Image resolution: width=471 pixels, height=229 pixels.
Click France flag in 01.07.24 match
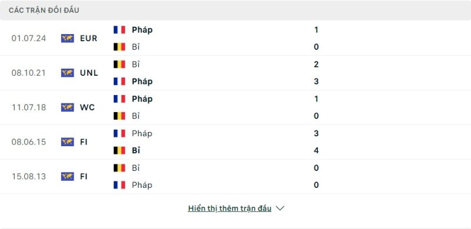[x=120, y=30]
